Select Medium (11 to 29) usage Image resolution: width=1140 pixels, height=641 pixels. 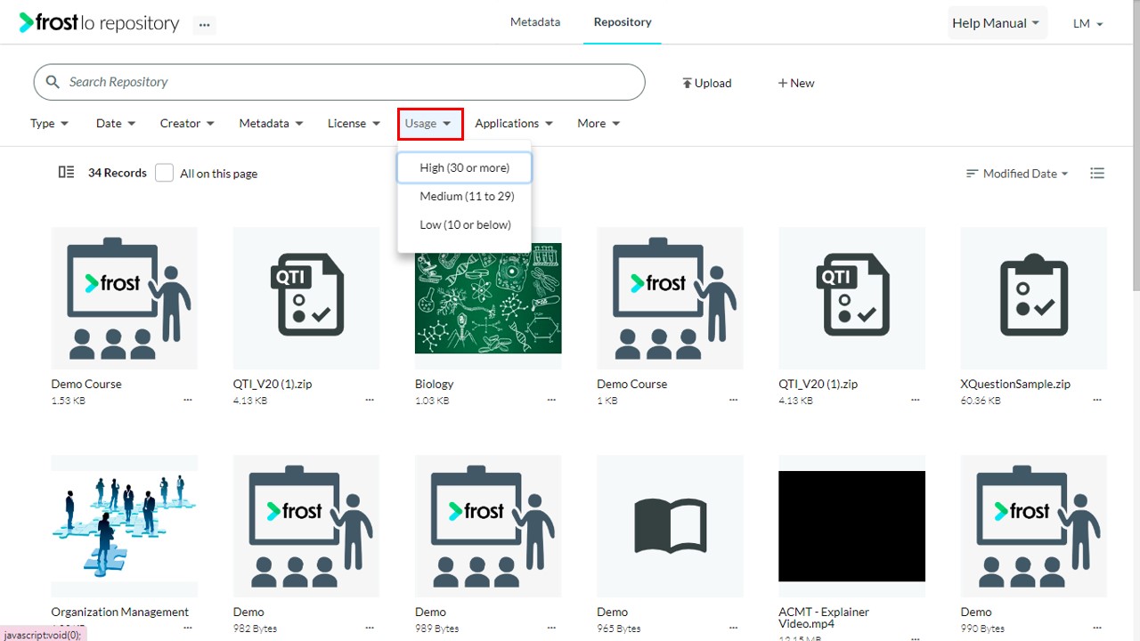click(465, 196)
